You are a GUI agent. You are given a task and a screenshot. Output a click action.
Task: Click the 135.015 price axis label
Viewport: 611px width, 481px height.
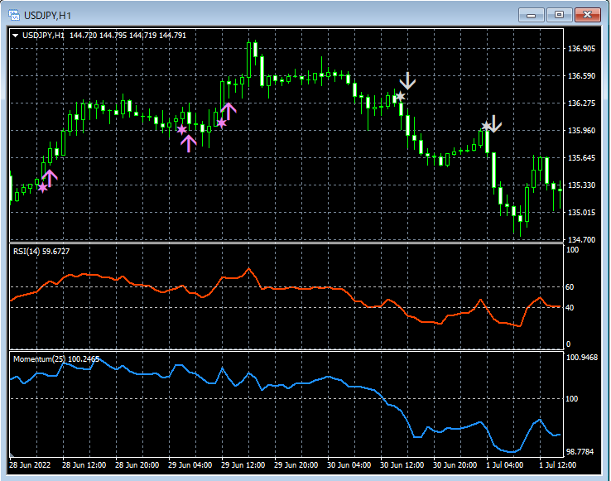pos(582,213)
